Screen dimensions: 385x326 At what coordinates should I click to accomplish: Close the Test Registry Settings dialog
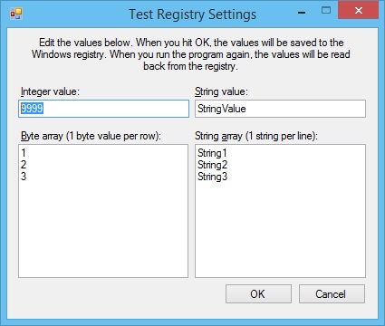tap(359, 11)
